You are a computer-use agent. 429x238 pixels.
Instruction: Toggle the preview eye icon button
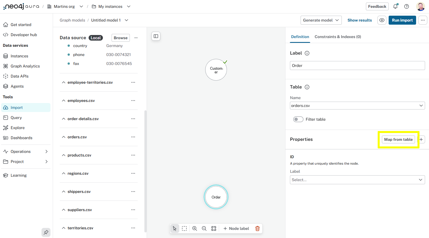[x=382, y=20]
